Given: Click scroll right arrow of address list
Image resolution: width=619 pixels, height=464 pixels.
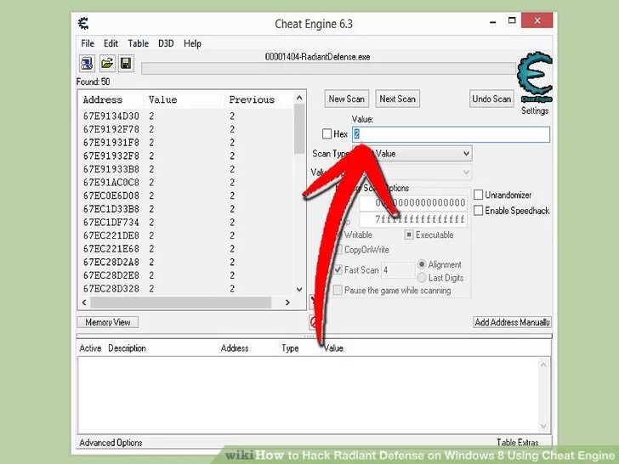Looking at the screenshot, I should (x=287, y=303).
